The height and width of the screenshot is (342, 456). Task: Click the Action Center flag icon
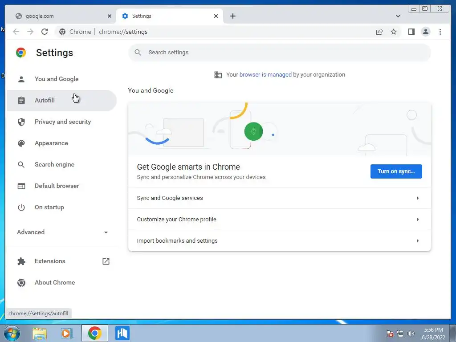tap(389, 334)
